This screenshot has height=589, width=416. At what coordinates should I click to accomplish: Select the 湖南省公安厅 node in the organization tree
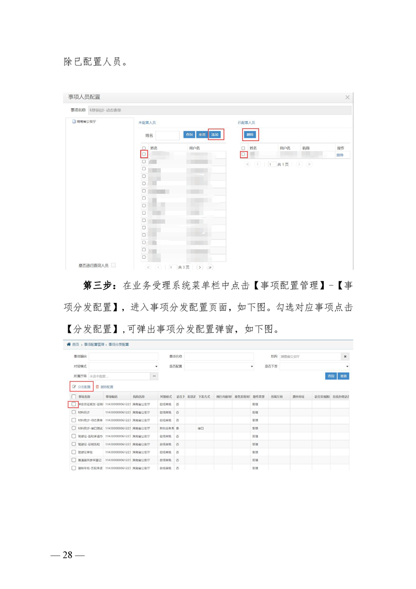(86, 122)
